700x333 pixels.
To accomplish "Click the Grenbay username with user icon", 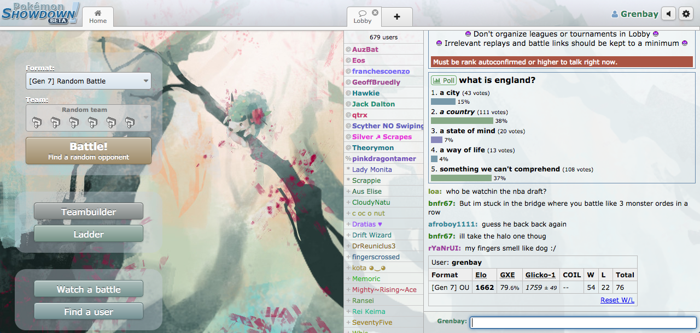I will pyautogui.click(x=634, y=14).
